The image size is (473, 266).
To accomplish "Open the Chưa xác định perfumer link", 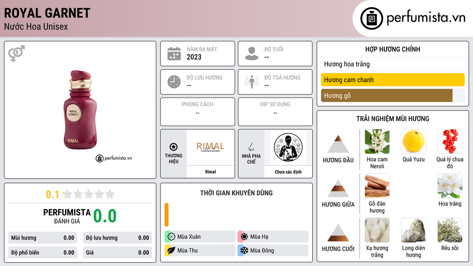I will [288, 172].
